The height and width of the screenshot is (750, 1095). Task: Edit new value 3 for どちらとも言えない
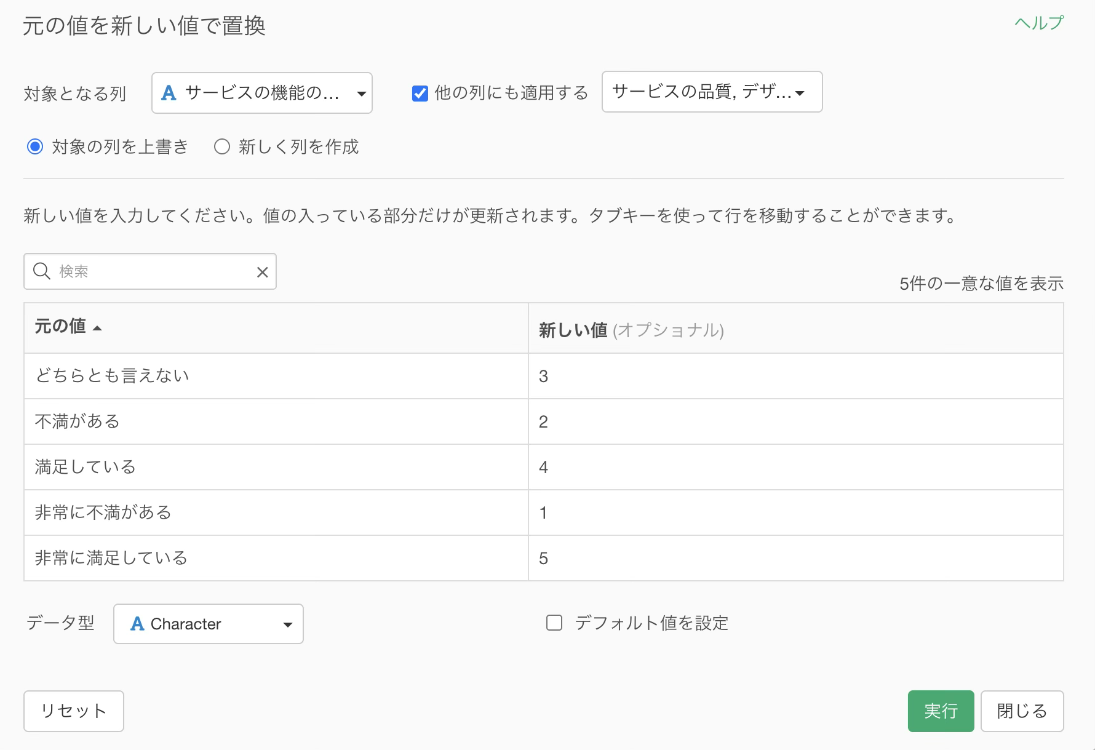click(796, 376)
